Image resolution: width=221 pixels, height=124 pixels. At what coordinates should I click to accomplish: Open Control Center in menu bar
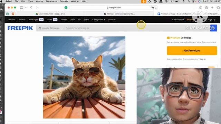pyautogui.click(x=194, y=1)
